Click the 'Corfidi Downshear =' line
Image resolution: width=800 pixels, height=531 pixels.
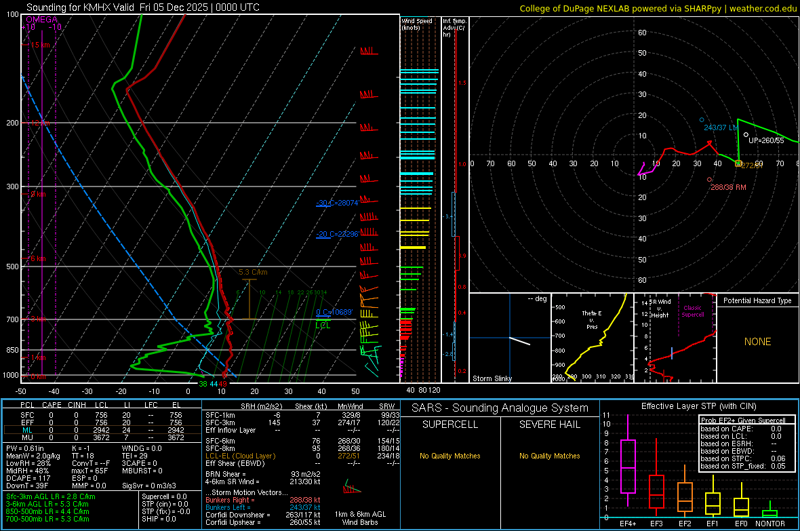pyautogui.click(x=263, y=515)
